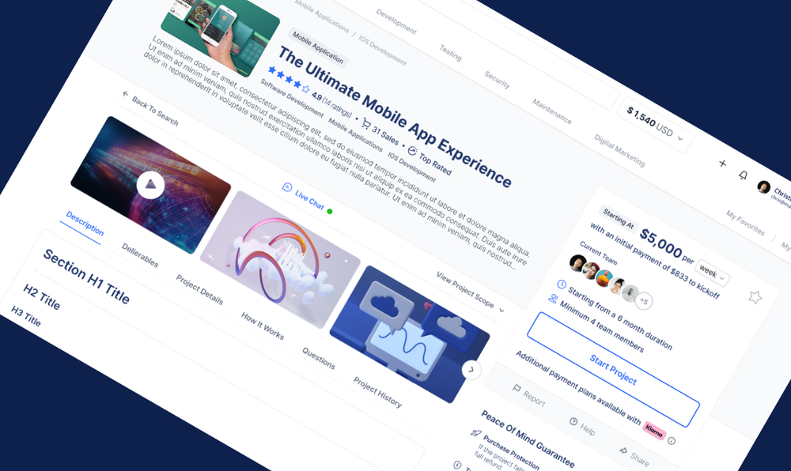Click the plus icon in the header
This screenshot has width=791, height=471.
[x=722, y=164]
